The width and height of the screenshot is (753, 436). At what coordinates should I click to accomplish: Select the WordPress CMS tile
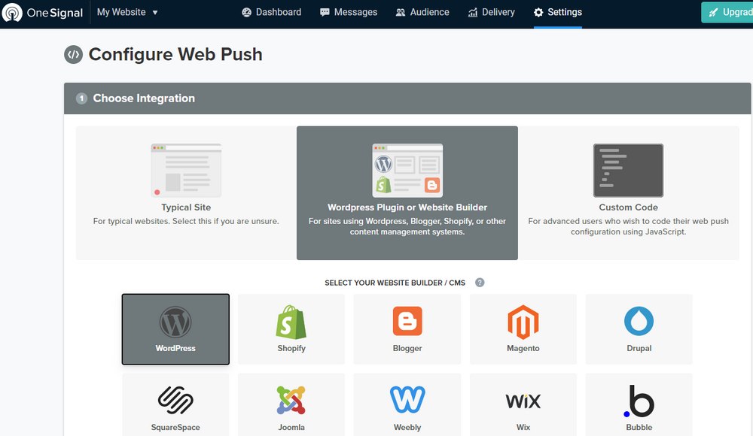(175, 329)
